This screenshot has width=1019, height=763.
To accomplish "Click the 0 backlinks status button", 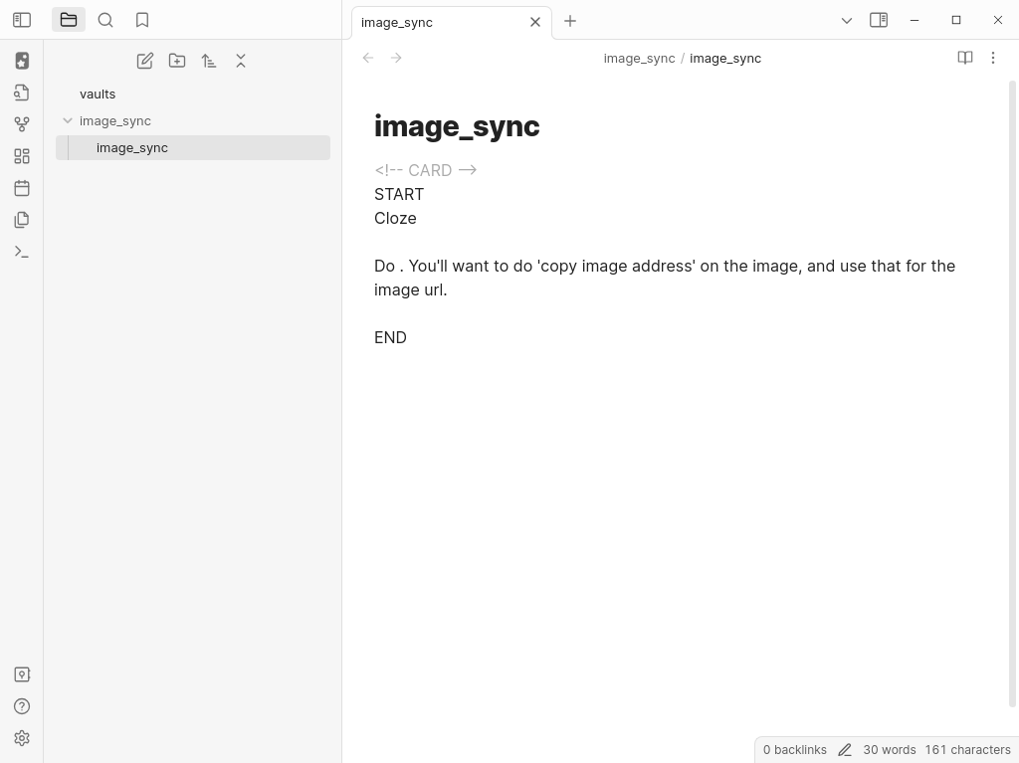I will 794,749.
